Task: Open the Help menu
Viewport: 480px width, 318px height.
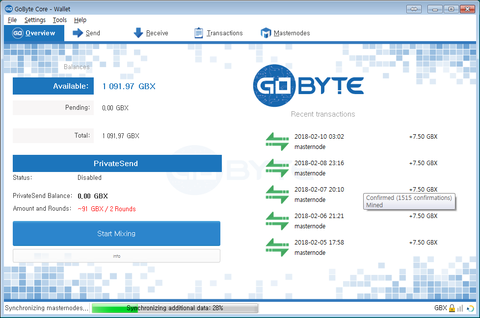Action: click(80, 20)
